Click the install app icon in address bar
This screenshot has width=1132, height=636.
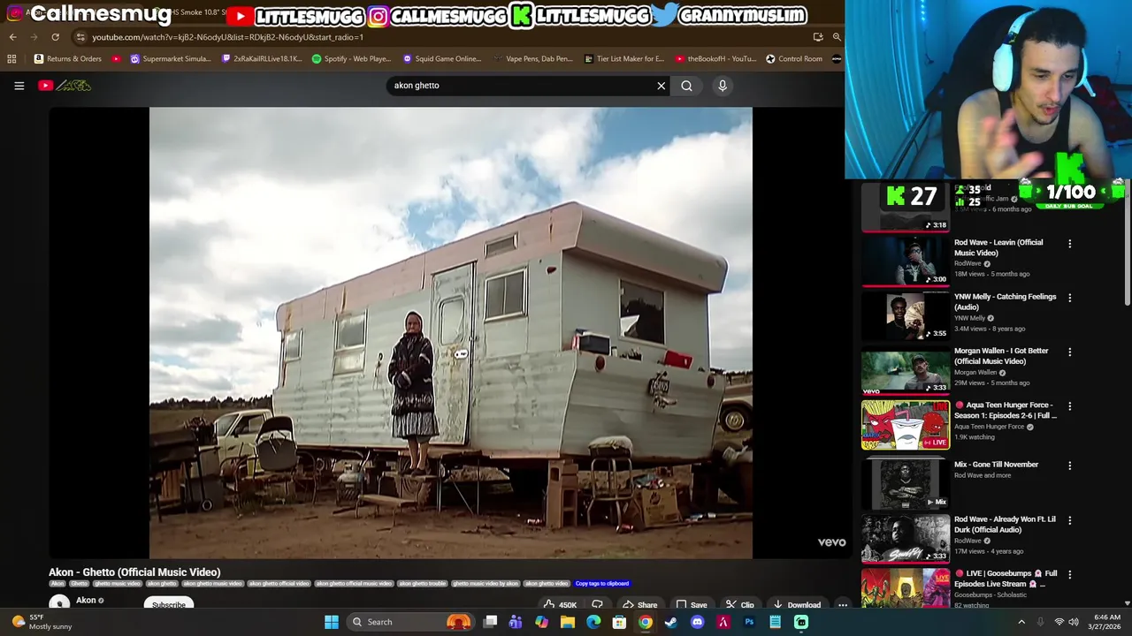[x=818, y=37]
